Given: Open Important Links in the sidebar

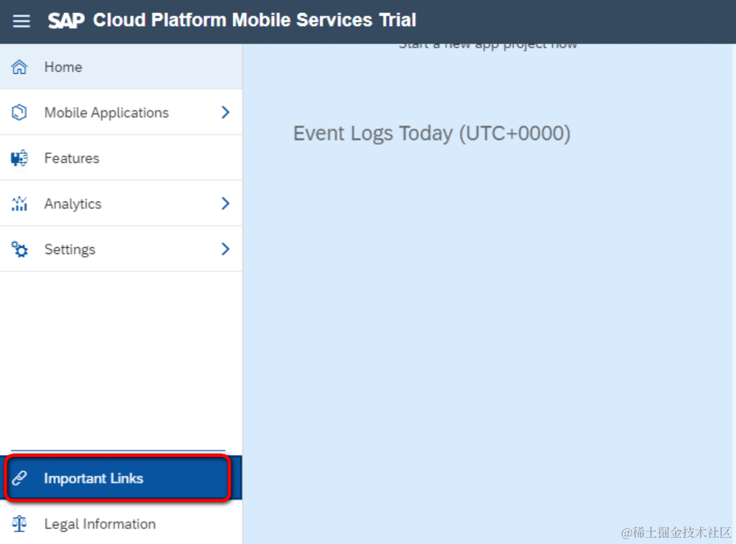Looking at the screenshot, I should pos(121,478).
